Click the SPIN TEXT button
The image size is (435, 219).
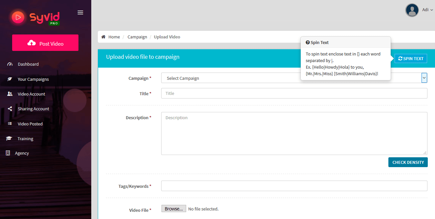(x=411, y=58)
